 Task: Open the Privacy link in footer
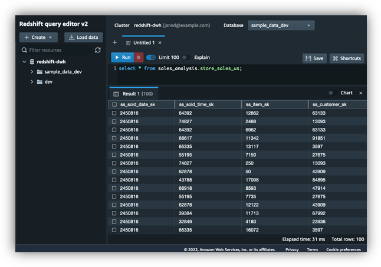click(292, 249)
